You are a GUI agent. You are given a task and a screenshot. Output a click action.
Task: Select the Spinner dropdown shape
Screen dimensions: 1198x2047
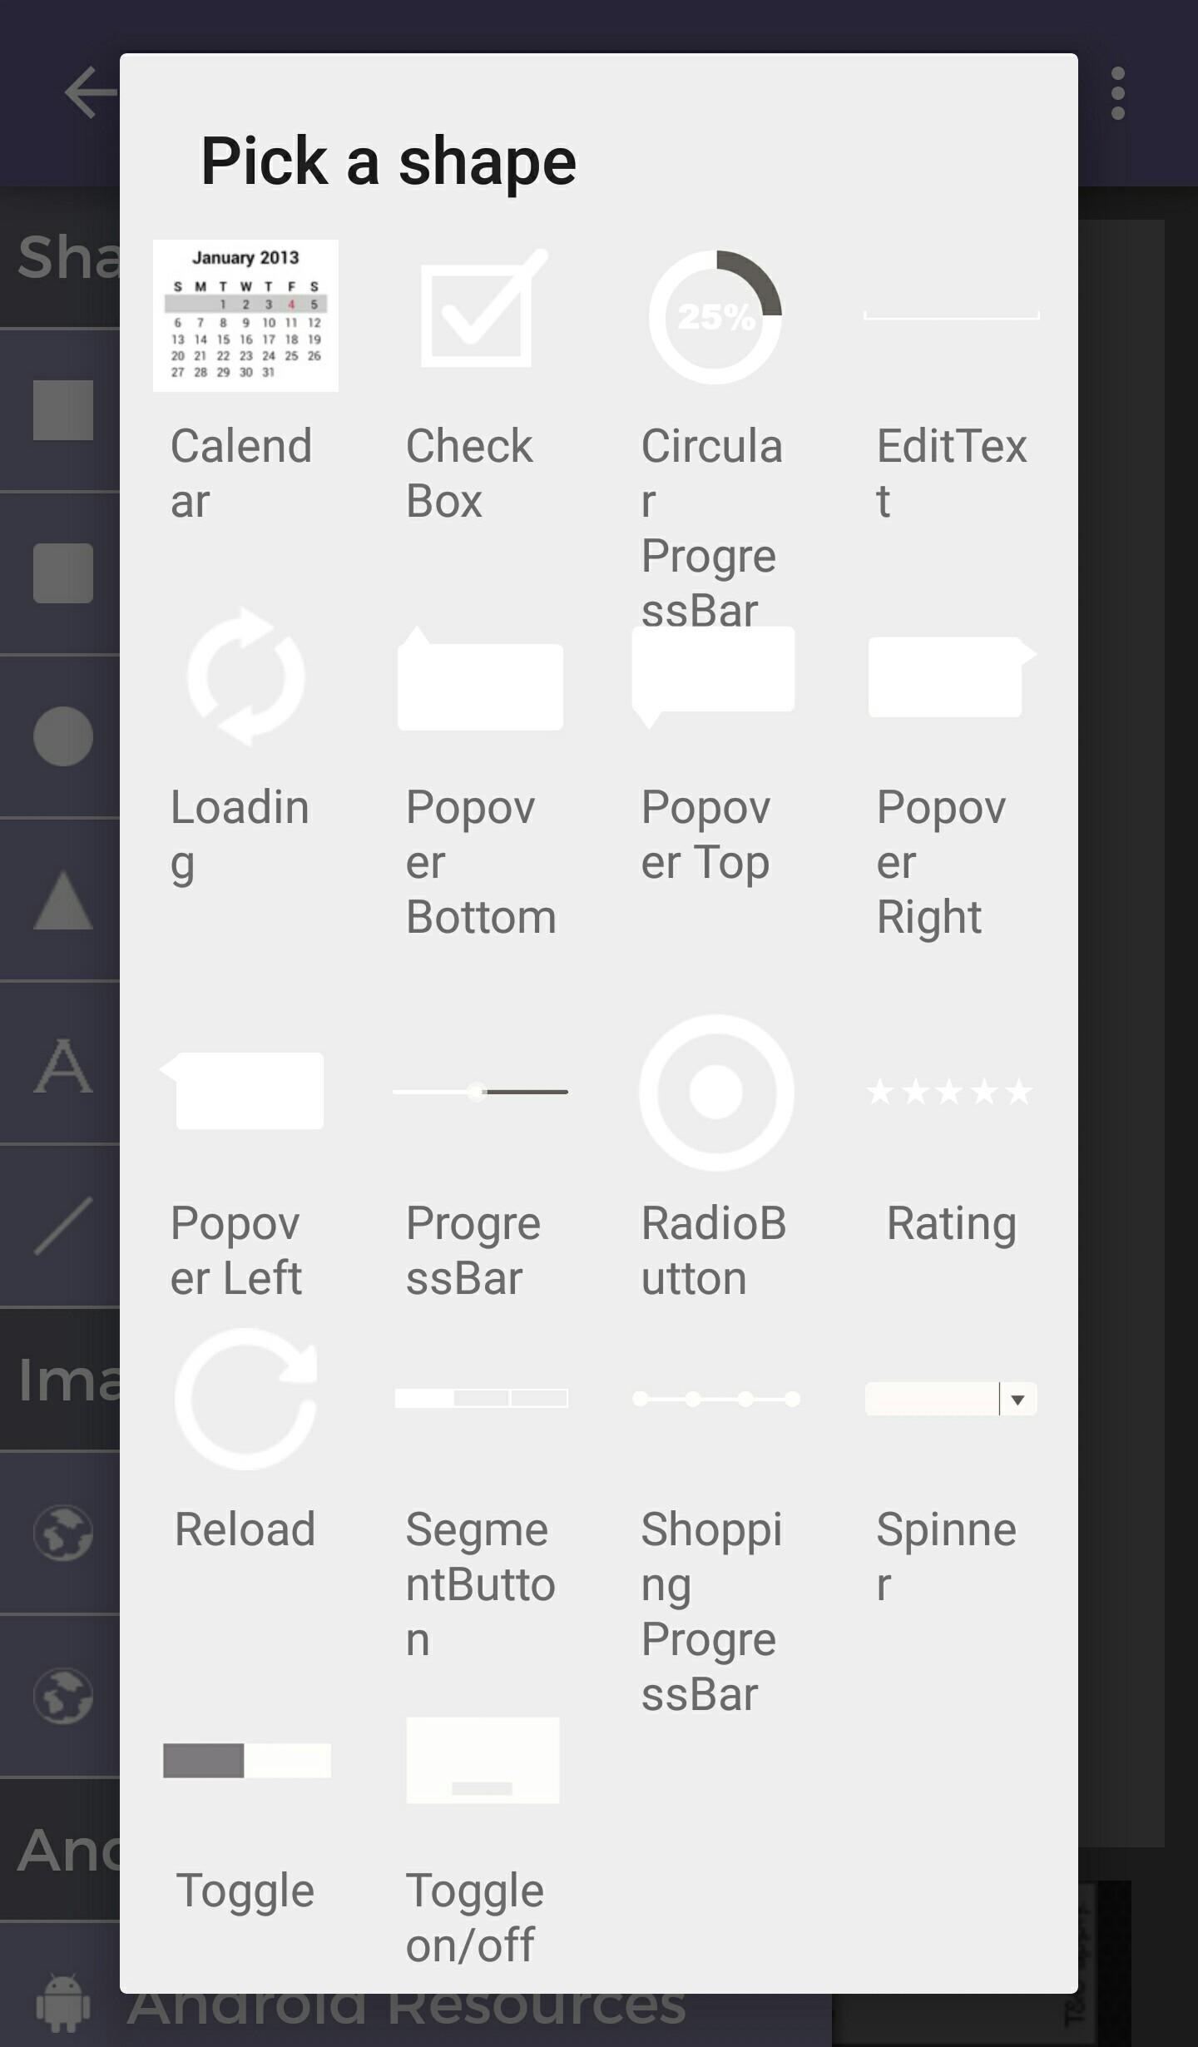(951, 1399)
